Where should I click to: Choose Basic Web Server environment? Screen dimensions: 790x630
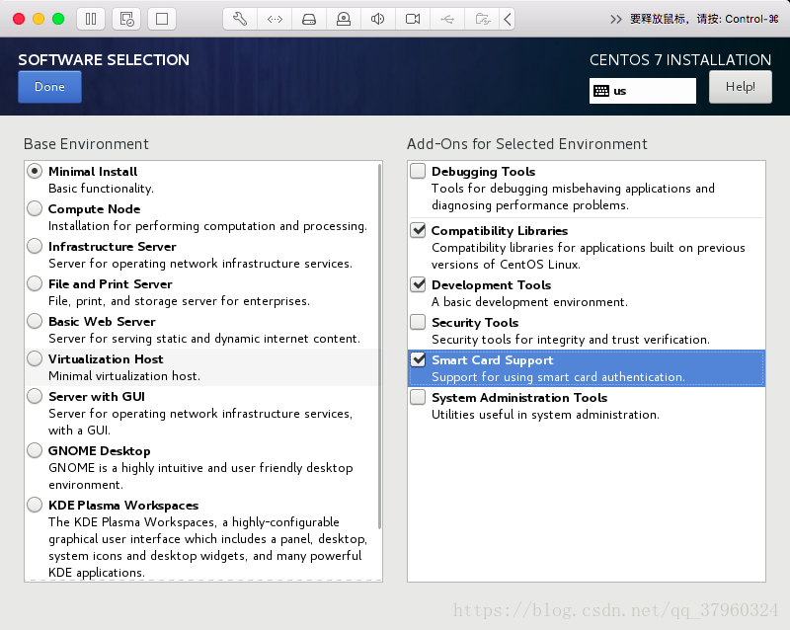(35, 321)
